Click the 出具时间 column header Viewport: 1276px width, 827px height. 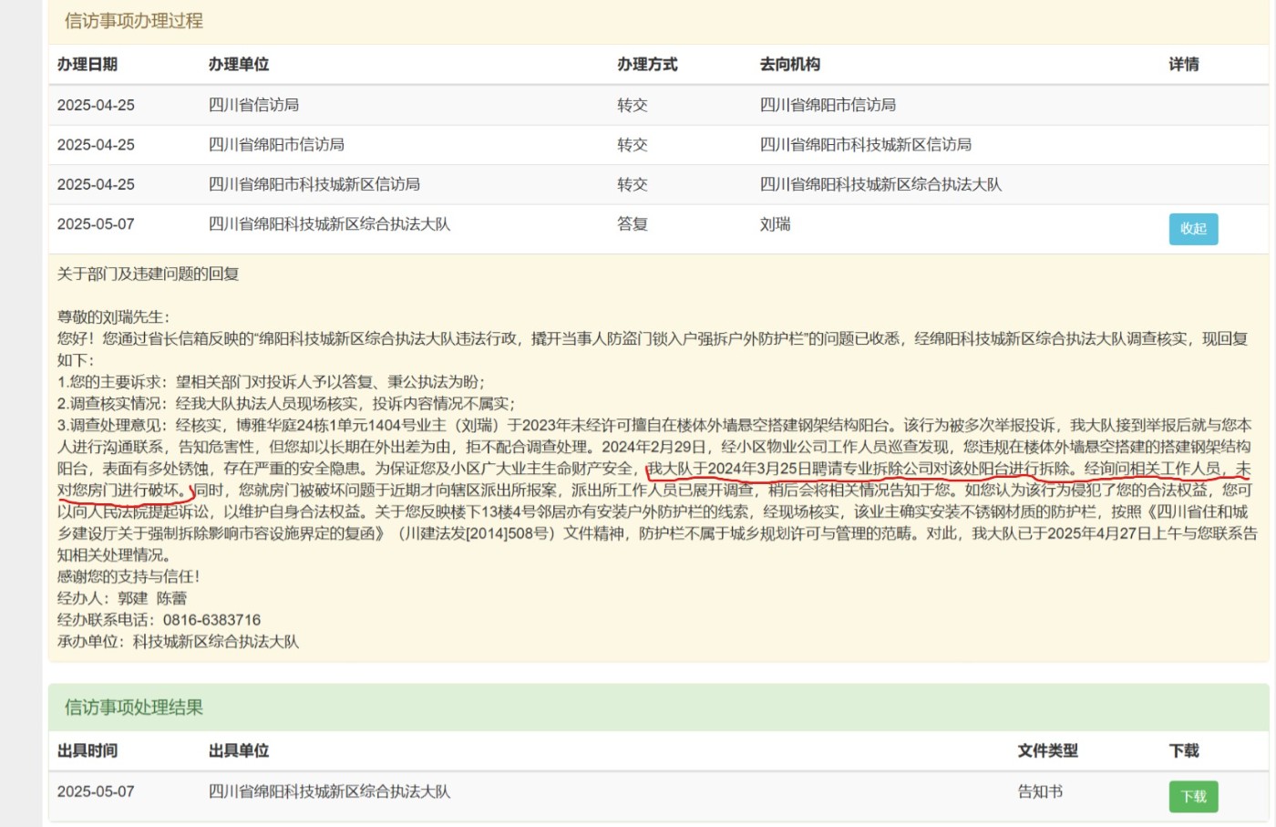coord(87,751)
